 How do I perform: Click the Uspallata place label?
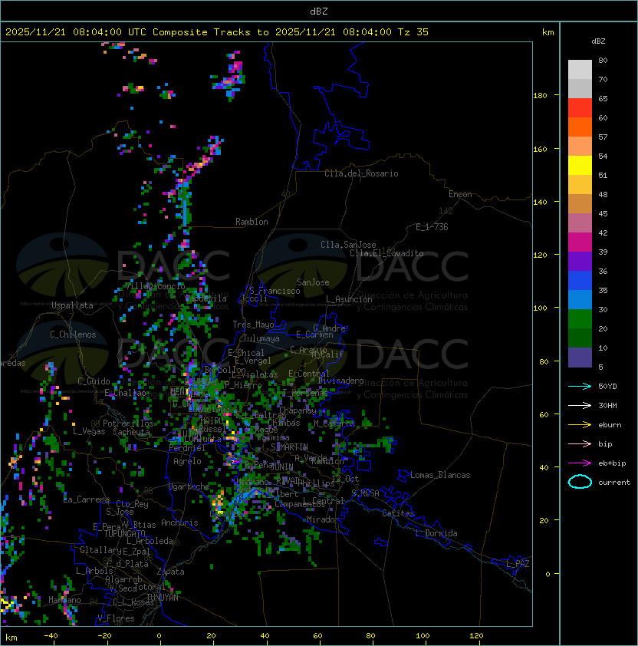(x=72, y=305)
